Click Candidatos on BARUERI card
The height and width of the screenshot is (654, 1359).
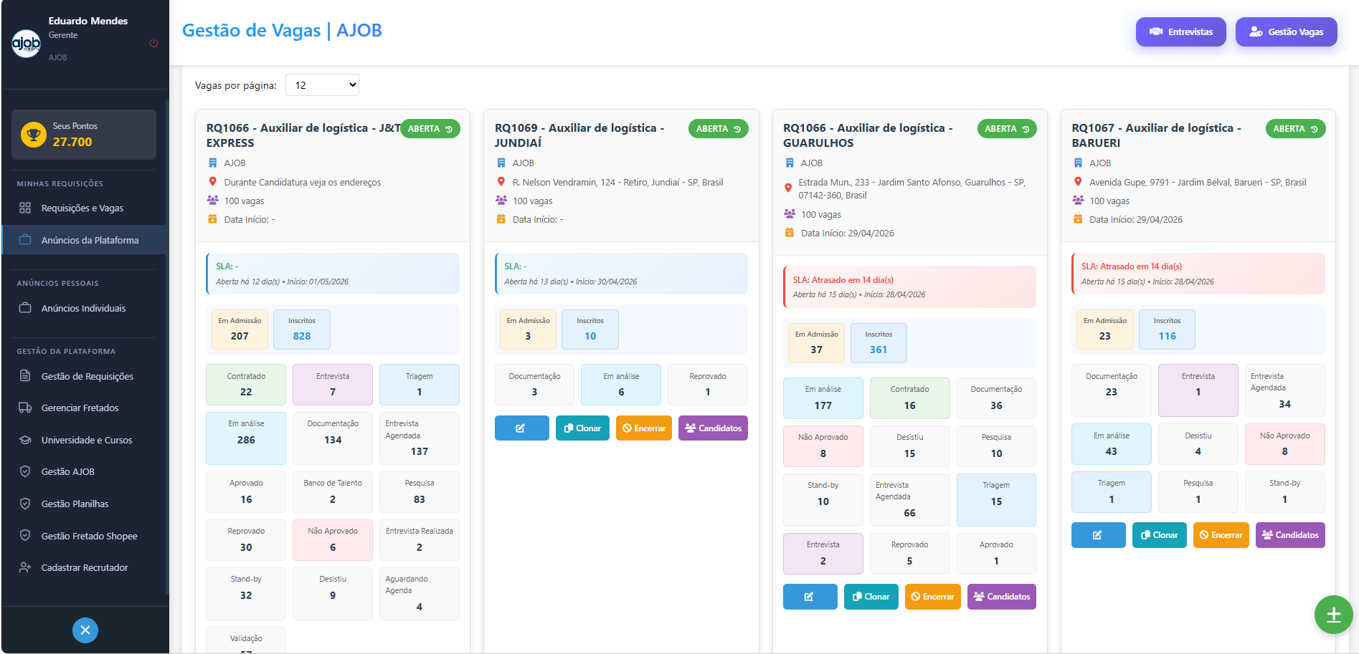coord(1289,535)
